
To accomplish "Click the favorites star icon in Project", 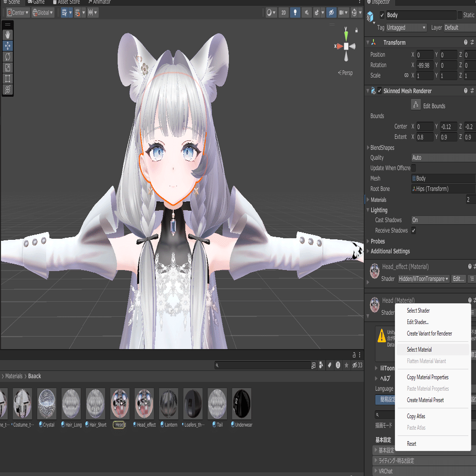I will 346,365.
